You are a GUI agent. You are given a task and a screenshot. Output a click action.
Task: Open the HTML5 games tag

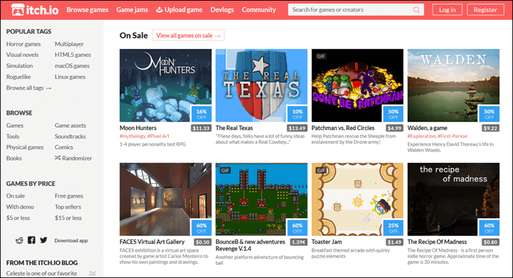72,55
